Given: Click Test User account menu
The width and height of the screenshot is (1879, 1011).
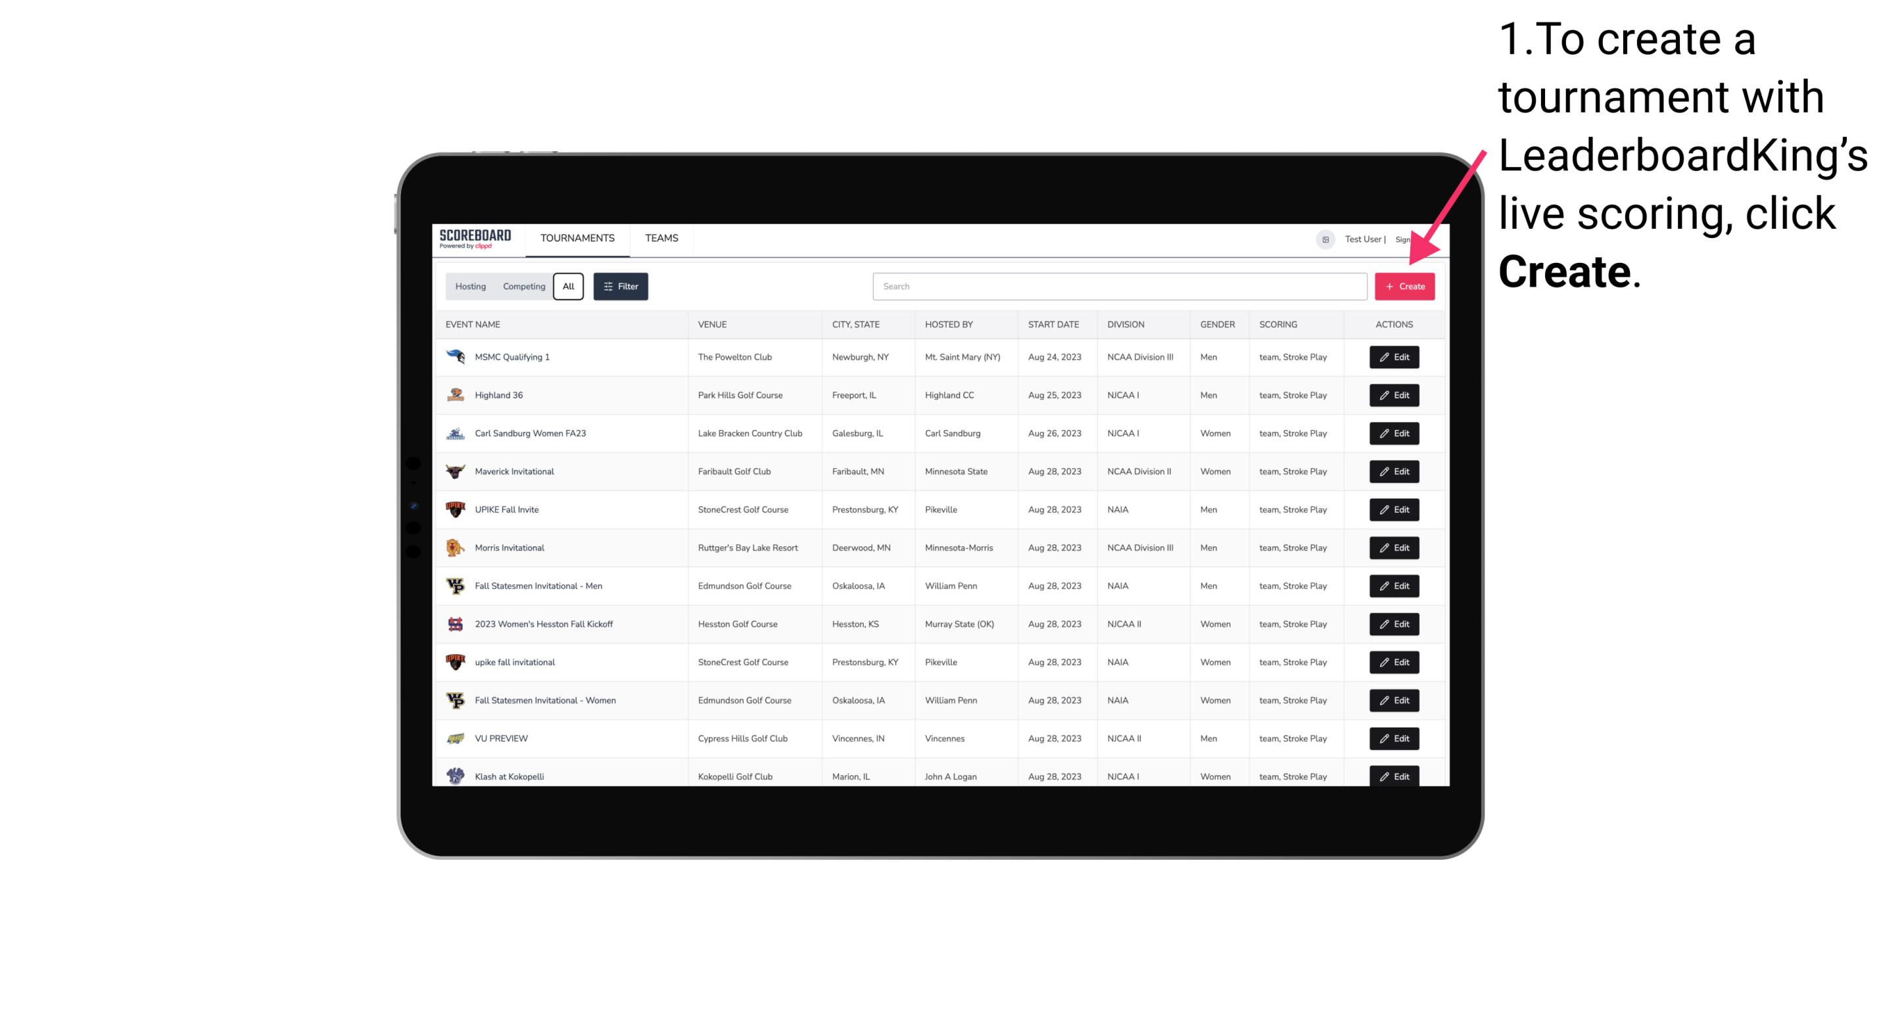Looking at the screenshot, I should [x=1362, y=238].
